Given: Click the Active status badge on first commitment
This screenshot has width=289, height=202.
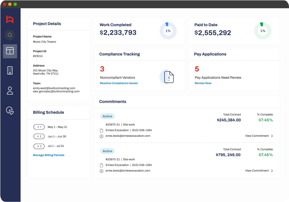Looking at the screenshot, I should coord(107,116).
